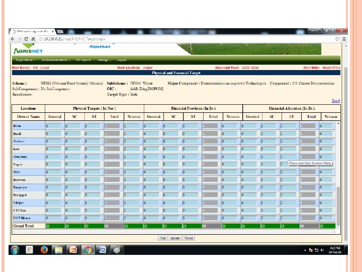Click the Grand Total row label
The height and width of the screenshot is (272, 362).
pos(23,226)
